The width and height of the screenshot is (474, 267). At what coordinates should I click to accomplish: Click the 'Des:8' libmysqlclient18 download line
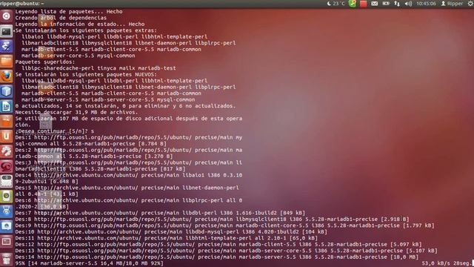coord(213,220)
